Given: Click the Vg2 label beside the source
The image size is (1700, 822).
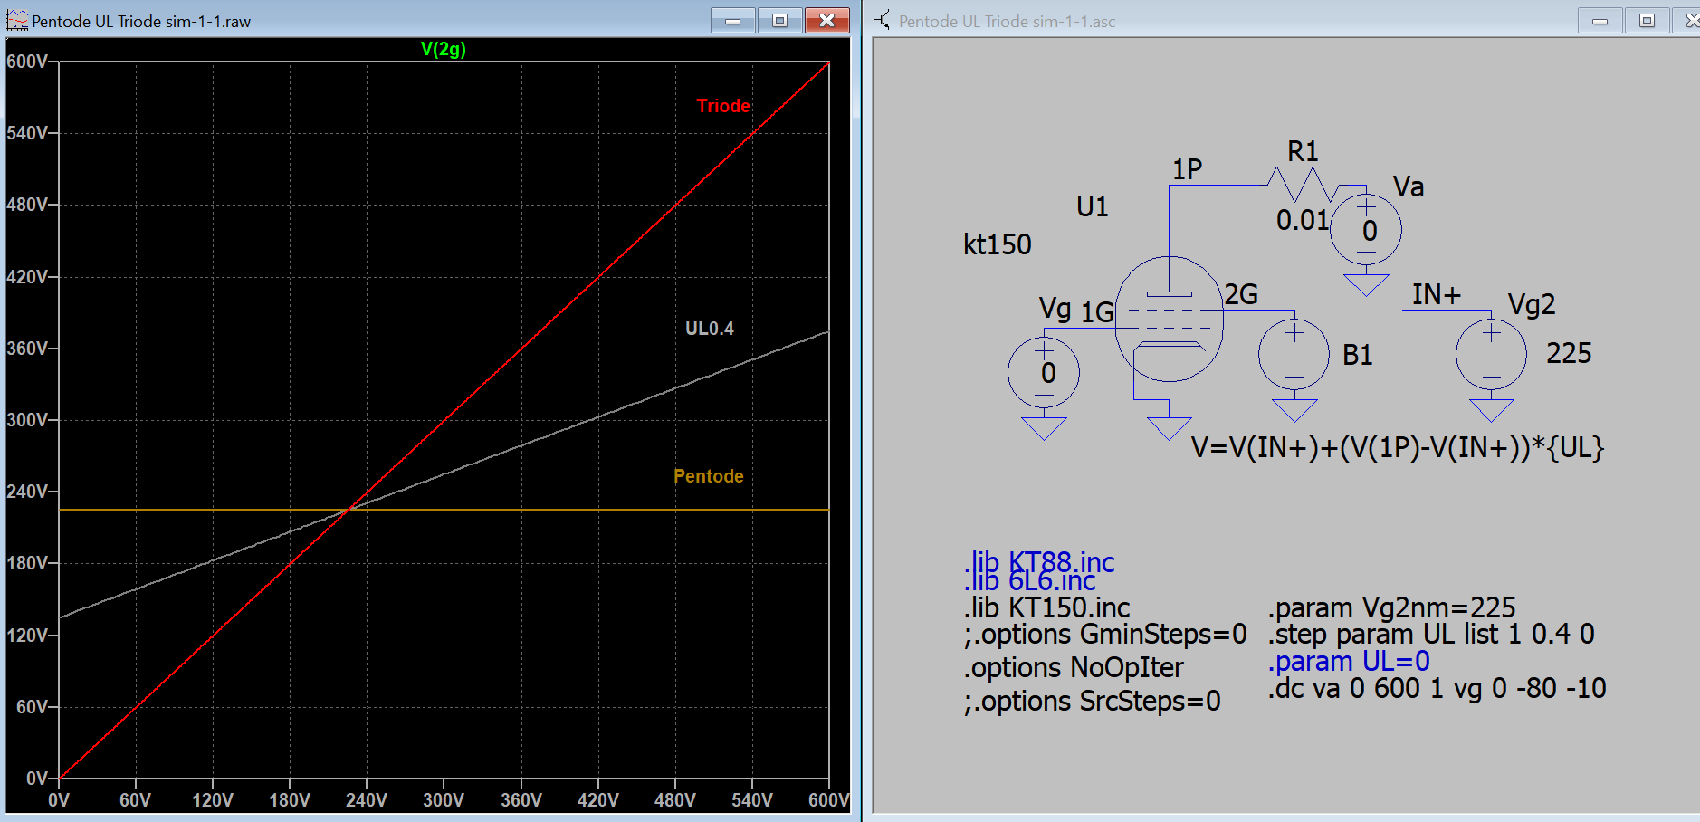Looking at the screenshot, I should tap(1532, 305).
